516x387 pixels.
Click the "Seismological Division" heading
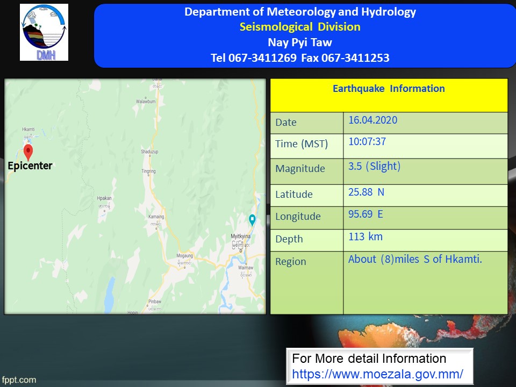[300, 27]
